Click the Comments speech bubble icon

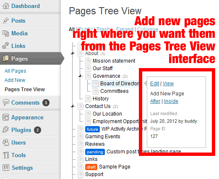[6, 102]
